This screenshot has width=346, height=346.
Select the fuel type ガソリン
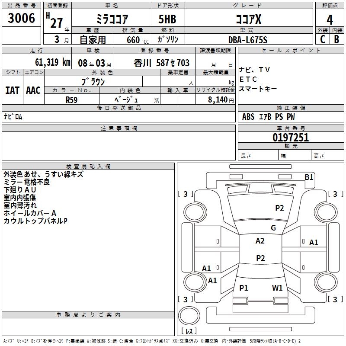[x=168, y=39]
